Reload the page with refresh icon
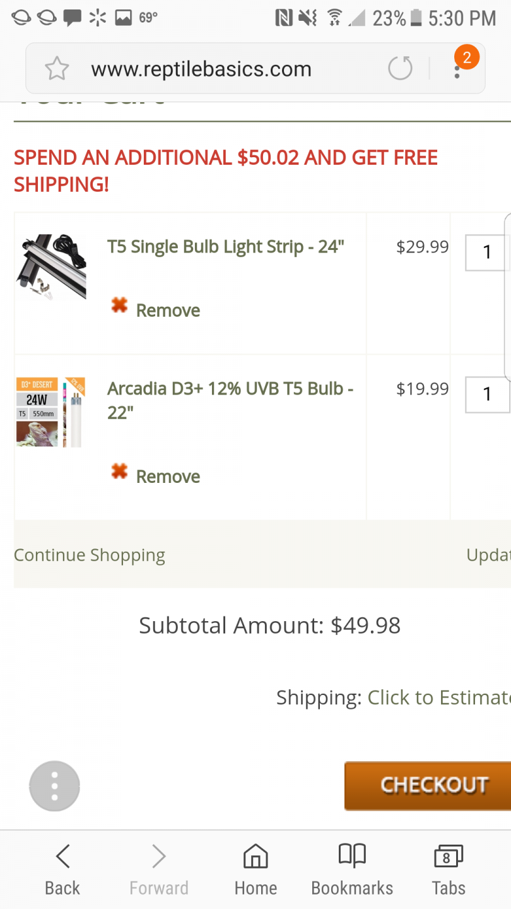This screenshot has height=909, width=511. pos(400,68)
